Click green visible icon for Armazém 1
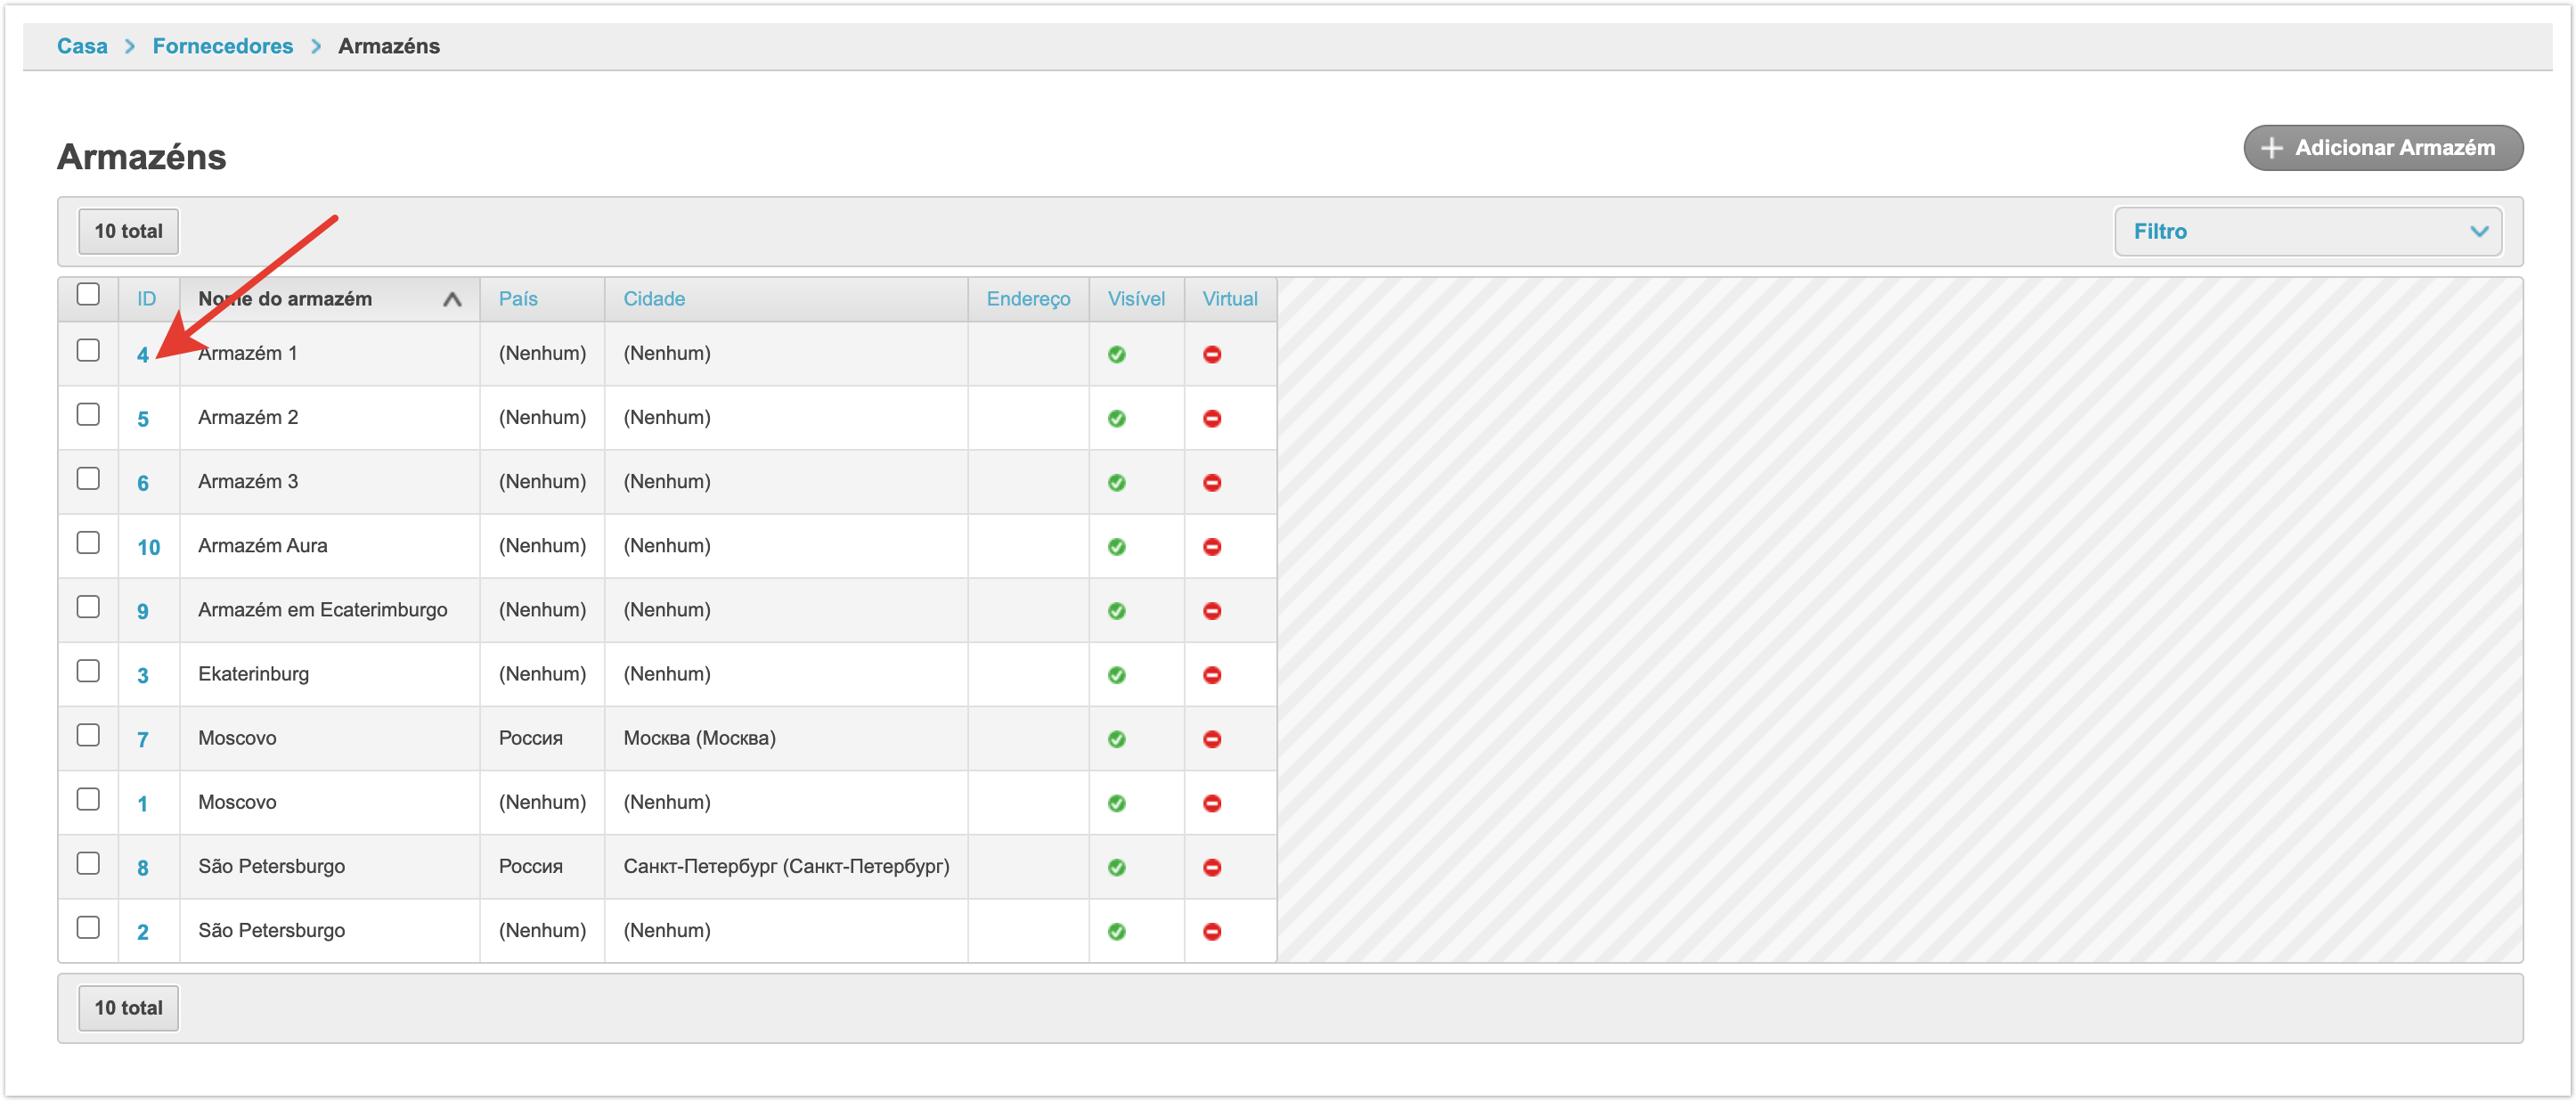 pos(1116,354)
